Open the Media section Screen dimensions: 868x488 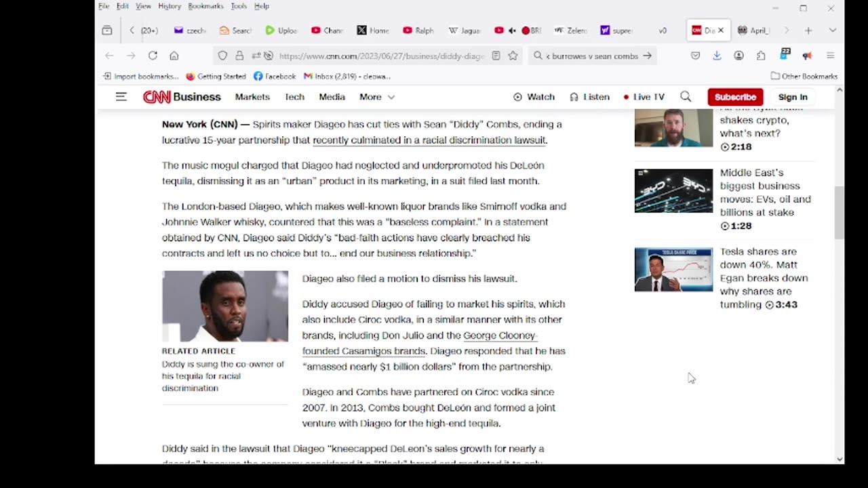click(332, 97)
